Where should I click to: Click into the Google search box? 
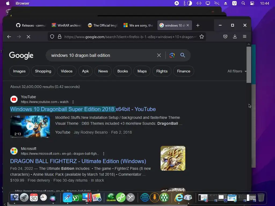point(102,55)
